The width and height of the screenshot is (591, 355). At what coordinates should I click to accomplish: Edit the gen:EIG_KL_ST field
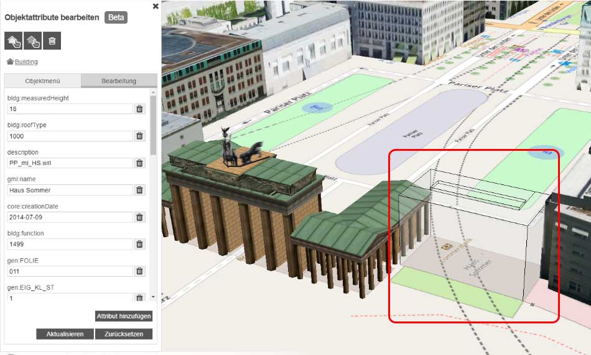coord(70,297)
